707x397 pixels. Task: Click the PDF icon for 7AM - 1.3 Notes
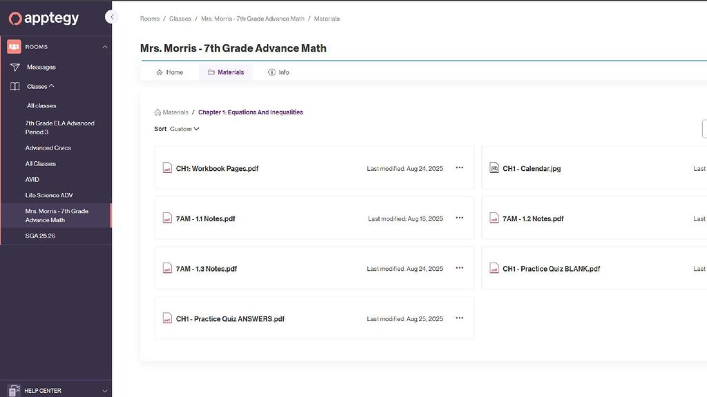coord(167,268)
